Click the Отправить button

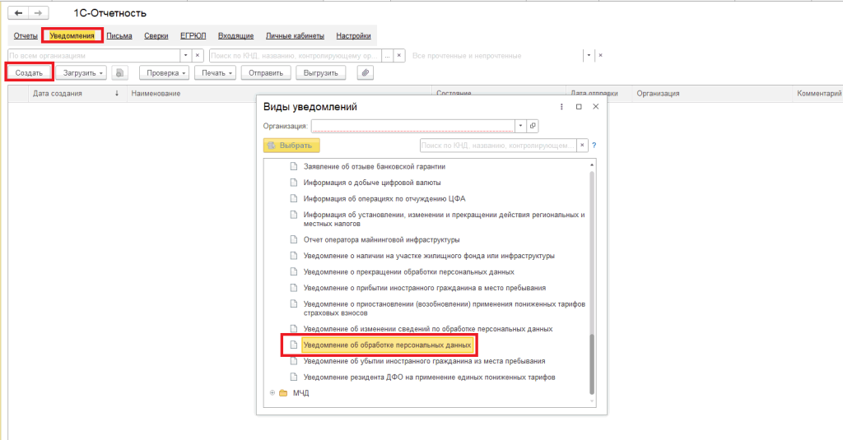click(266, 72)
